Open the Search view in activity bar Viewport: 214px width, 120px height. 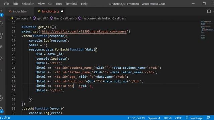[1, 23]
